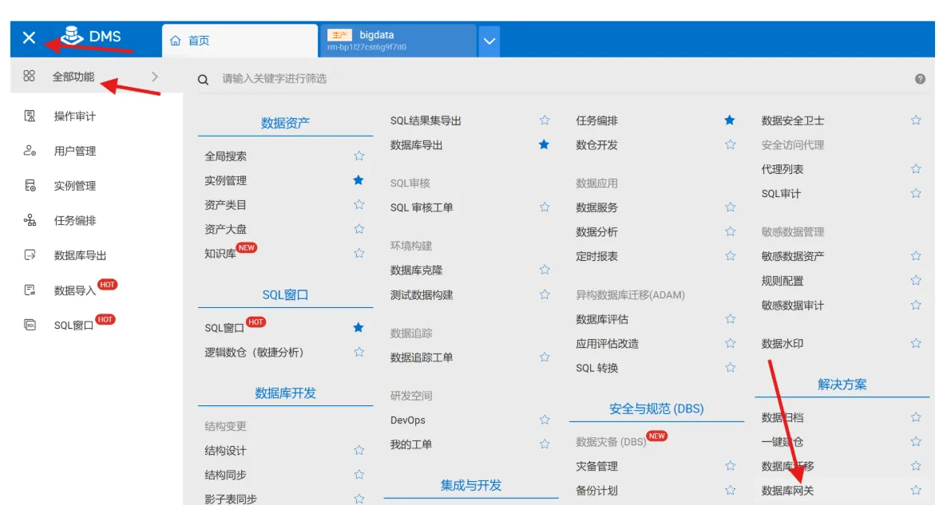Star the 数仓开发 entry

click(x=731, y=144)
